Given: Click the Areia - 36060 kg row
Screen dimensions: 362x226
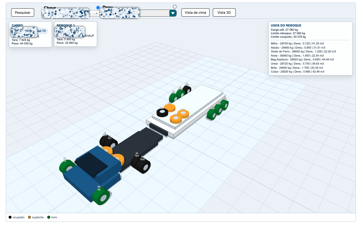Looking at the screenshot, I should [297, 56].
